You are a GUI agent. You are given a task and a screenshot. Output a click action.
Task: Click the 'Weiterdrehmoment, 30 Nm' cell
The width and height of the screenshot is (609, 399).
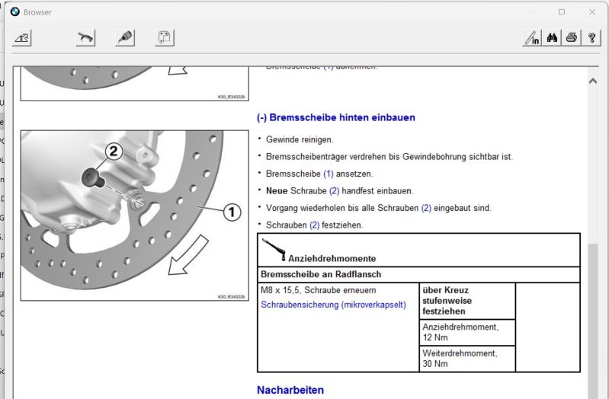467,359
